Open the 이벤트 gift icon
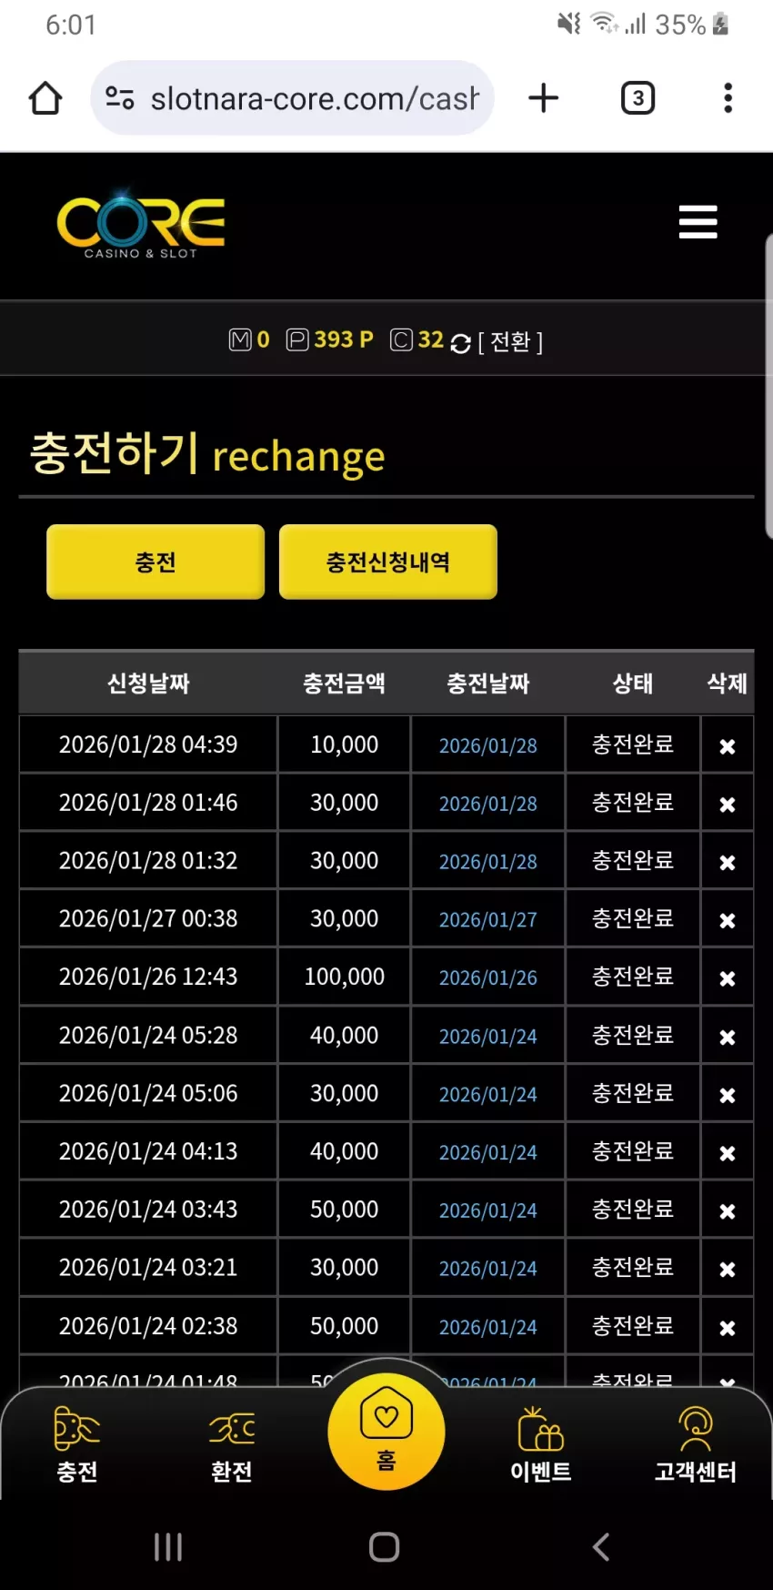 [541, 1444]
